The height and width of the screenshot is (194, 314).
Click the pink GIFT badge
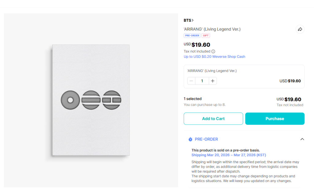[206, 36]
